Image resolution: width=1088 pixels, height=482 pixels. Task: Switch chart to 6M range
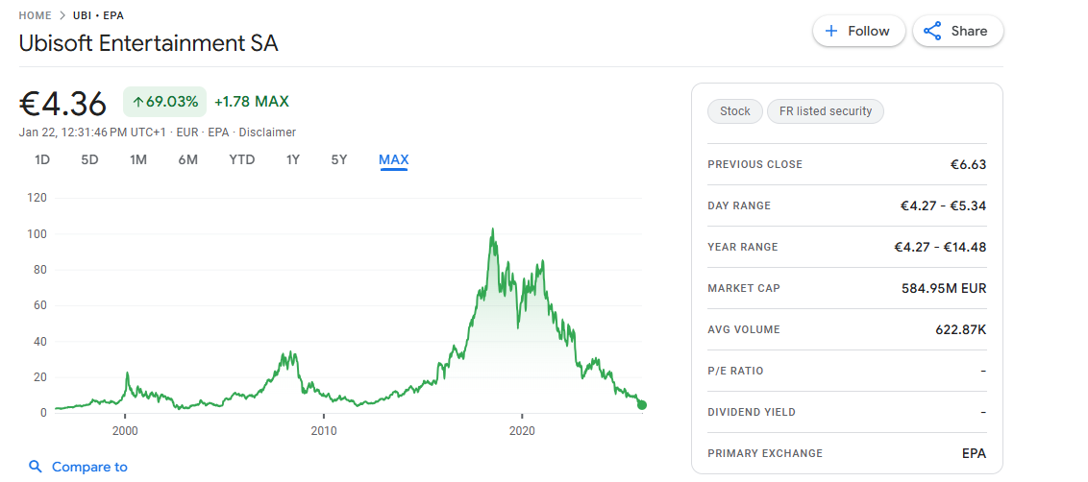pos(187,159)
